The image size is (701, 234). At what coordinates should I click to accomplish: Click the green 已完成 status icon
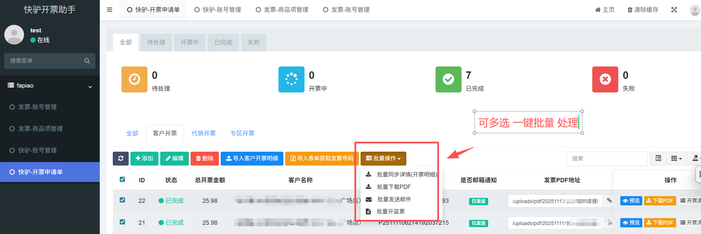(448, 79)
